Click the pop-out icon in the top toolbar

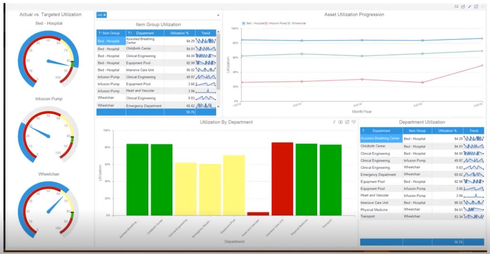pos(476,7)
